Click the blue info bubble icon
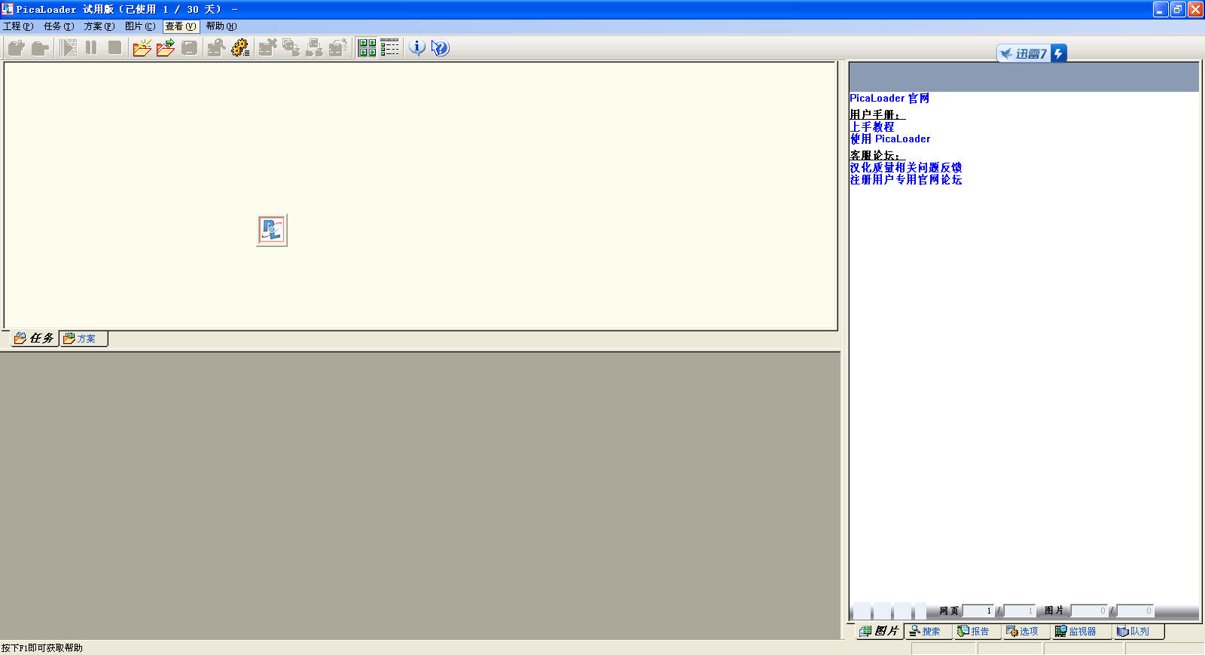 417,48
